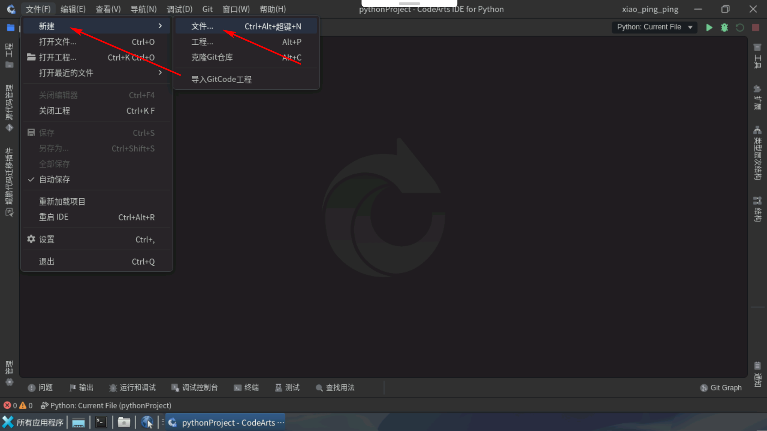The width and height of the screenshot is (767, 431).
Task: Start debugging with the bug icon
Action: (724, 28)
